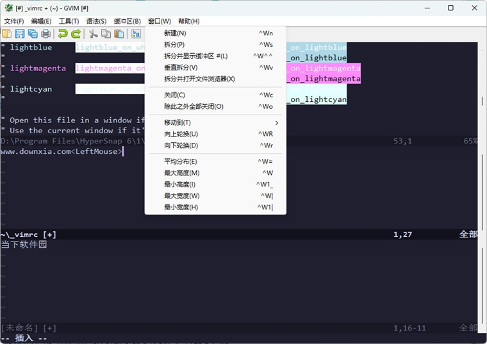
Task: Click the -- 插入 -- mode indicator
Action: click(x=24, y=338)
